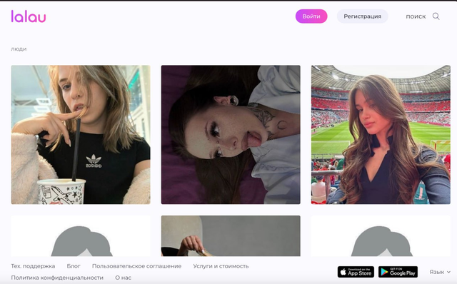Click the поиск search text
This screenshot has width=457, height=284.
click(x=416, y=16)
